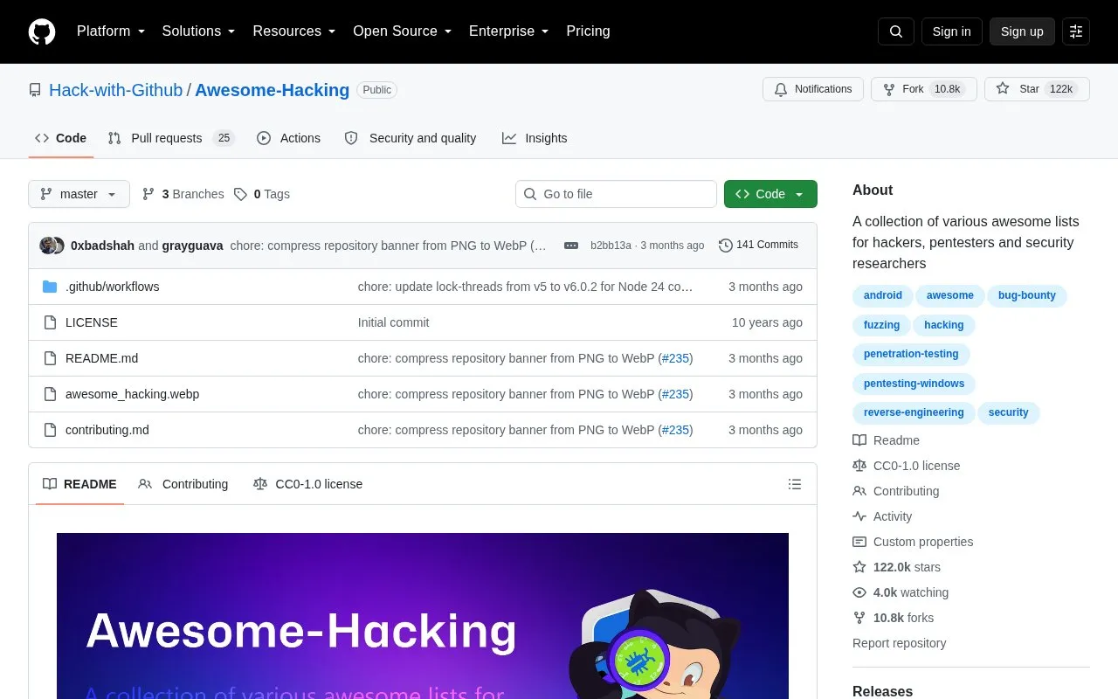This screenshot has width=1118, height=699.
Task: Star the Awesome-Hacking repository
Action: (x=1037, y=89)
